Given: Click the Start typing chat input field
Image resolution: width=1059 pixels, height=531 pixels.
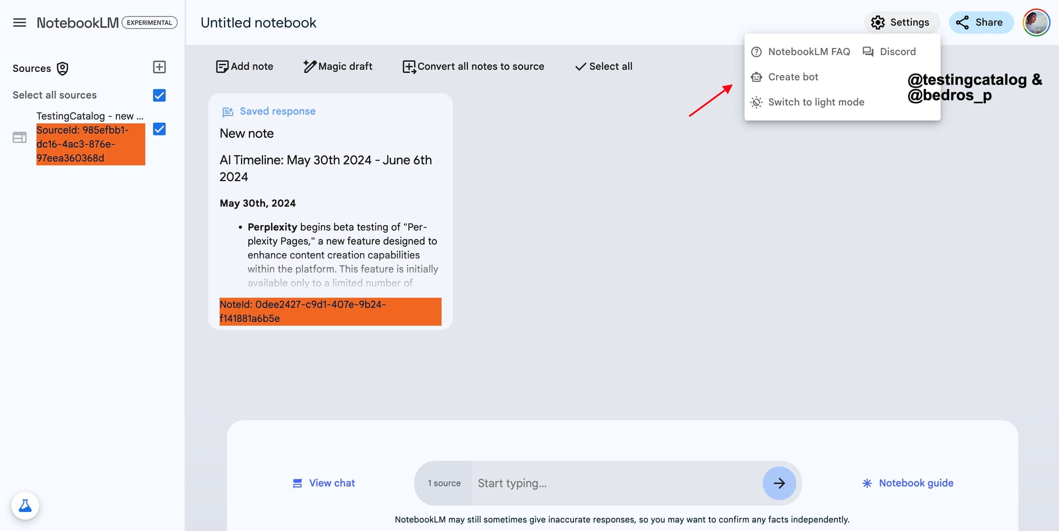Looking at the screenshot, I should tap(582, 483).
